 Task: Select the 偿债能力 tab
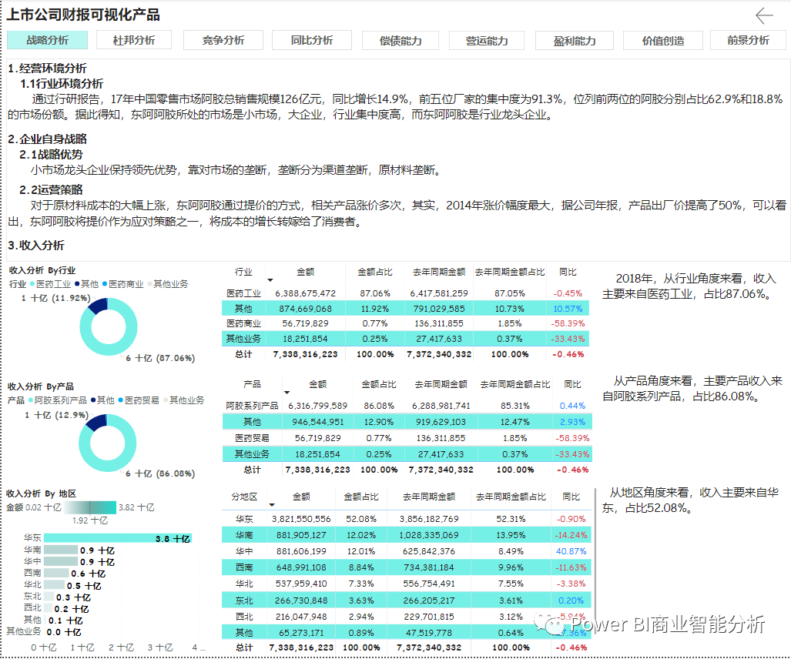coord(401,40)
